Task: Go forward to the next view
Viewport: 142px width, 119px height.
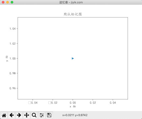Action: pos(19,115)
